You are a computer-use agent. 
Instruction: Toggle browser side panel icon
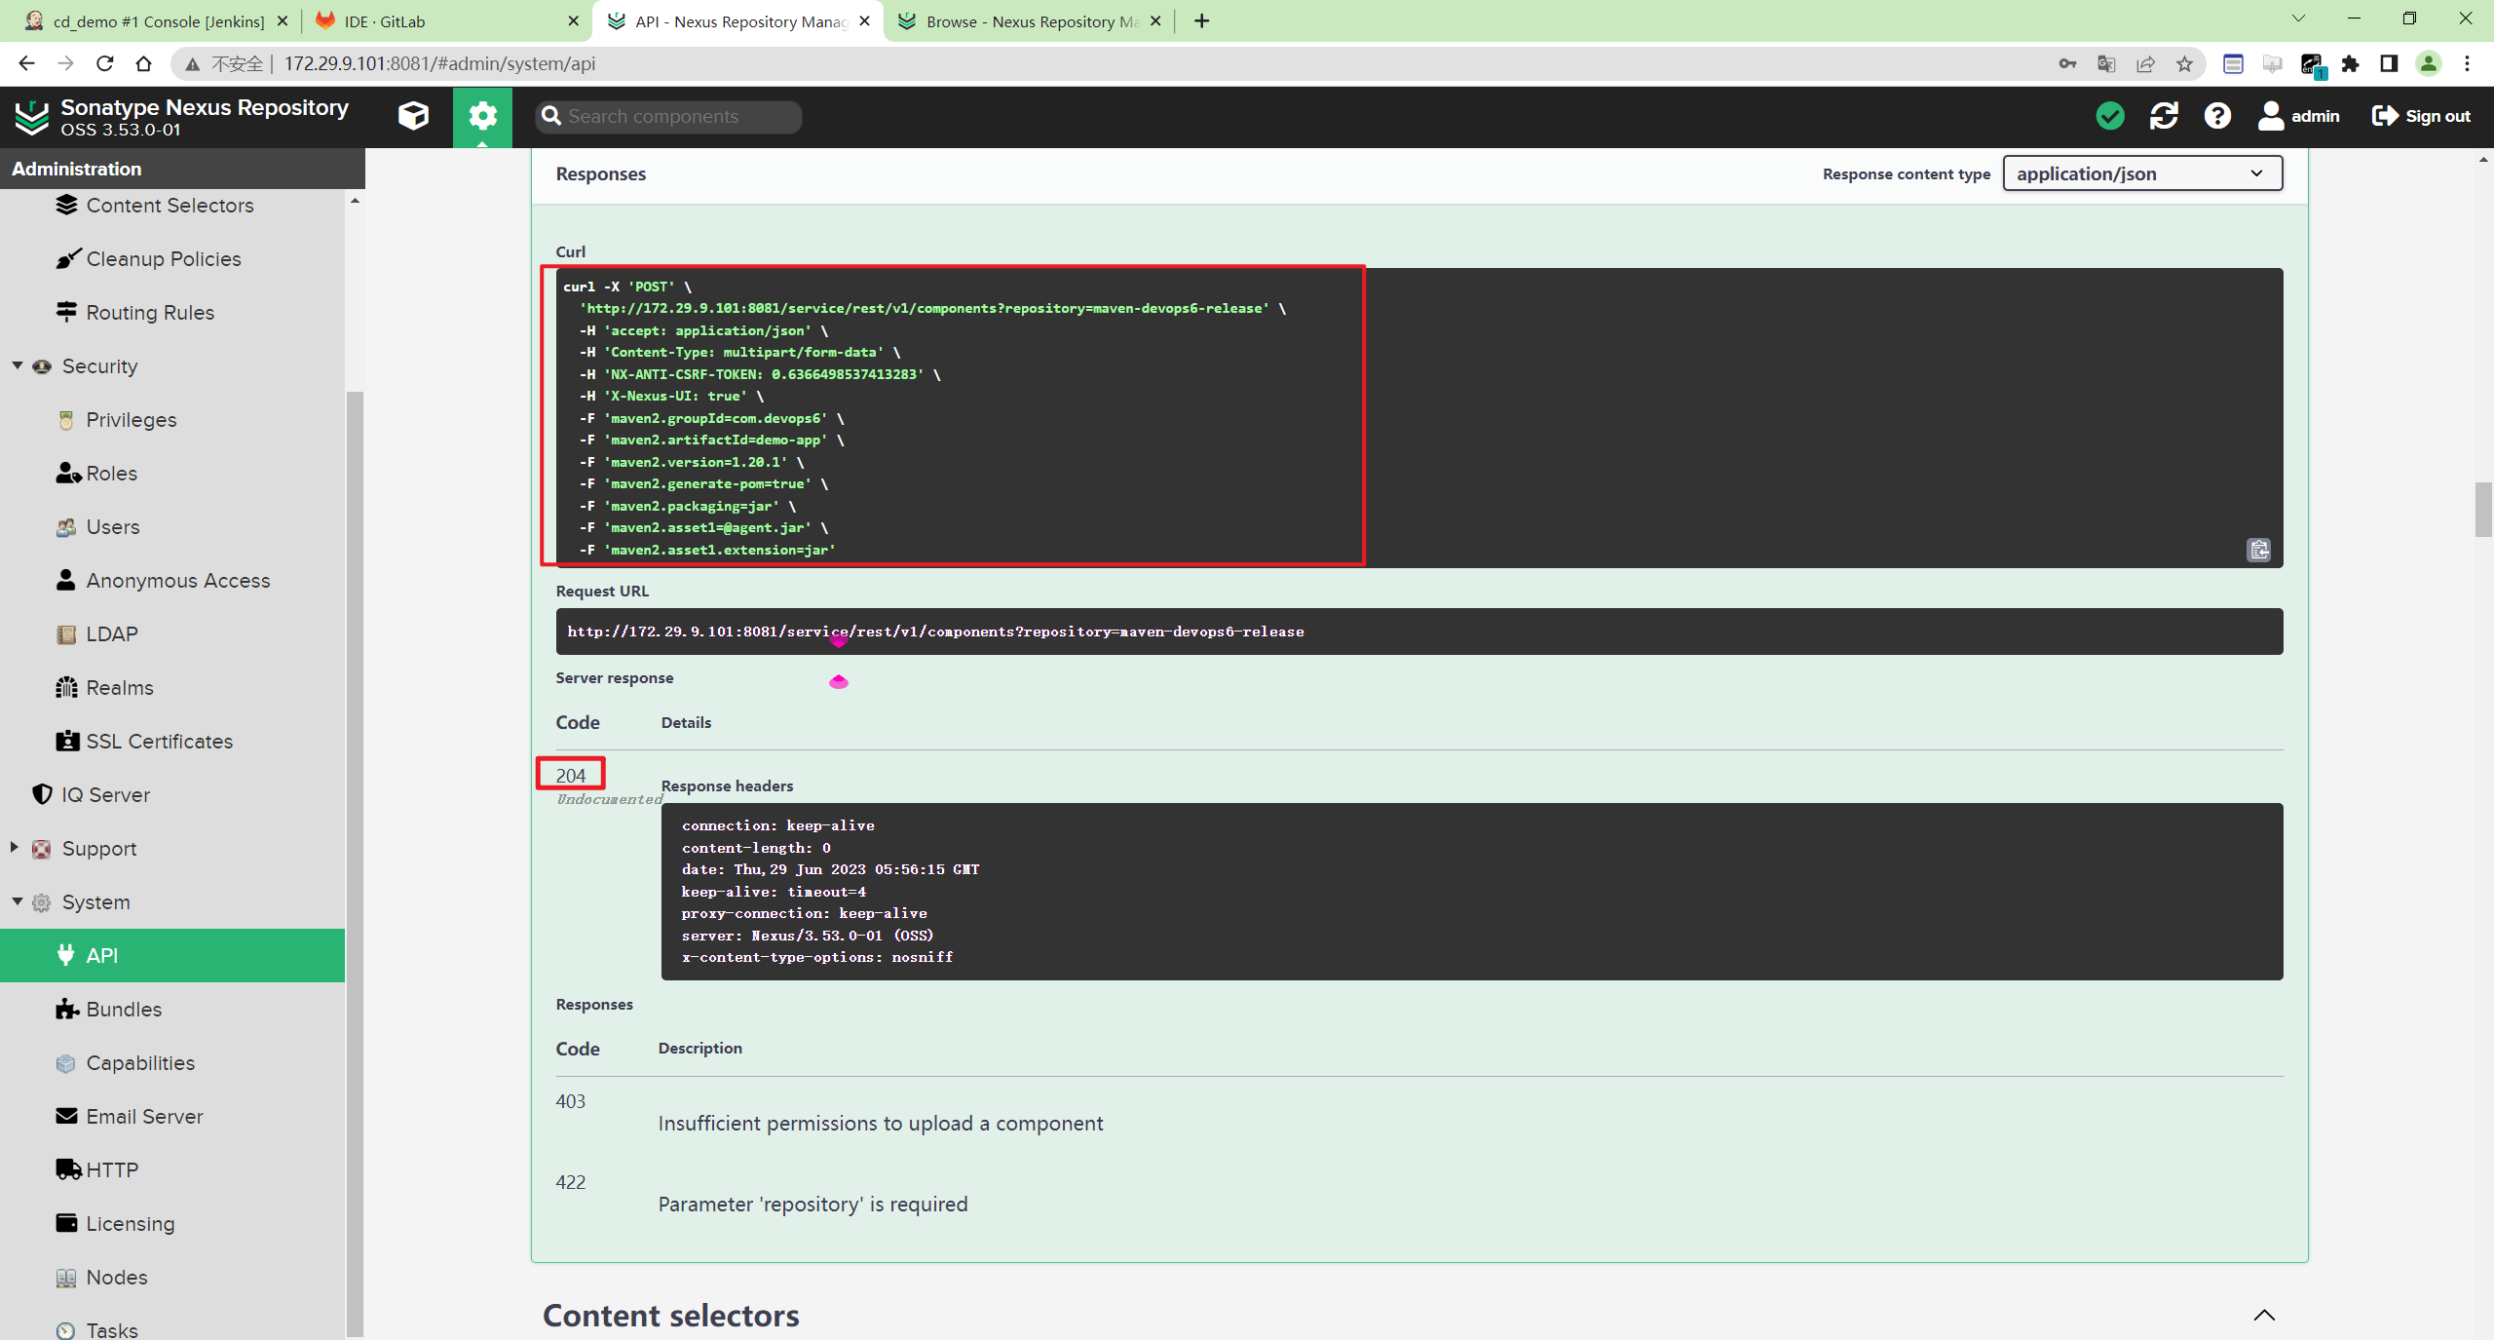click(2389, 63)
